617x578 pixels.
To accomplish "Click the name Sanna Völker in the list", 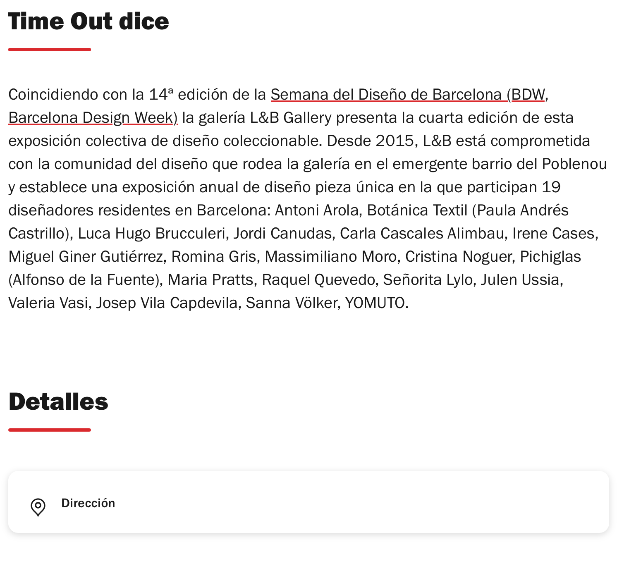I will [292, 303].
